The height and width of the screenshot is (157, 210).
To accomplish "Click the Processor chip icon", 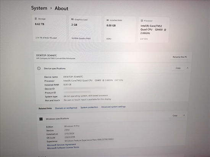I will point(142,21).
